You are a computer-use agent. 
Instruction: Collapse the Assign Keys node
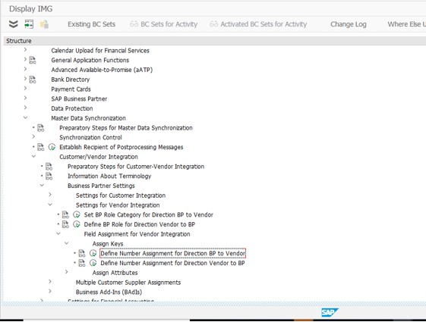[67, 243]
